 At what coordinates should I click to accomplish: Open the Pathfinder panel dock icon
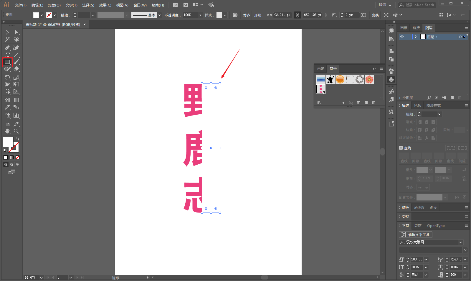[x=391, y=59]
